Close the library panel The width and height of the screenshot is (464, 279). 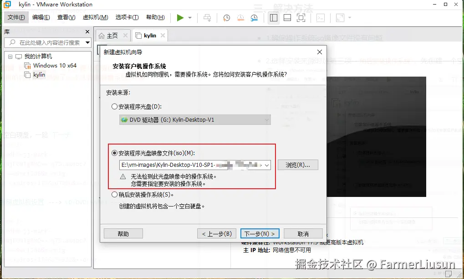click(87, 32)
